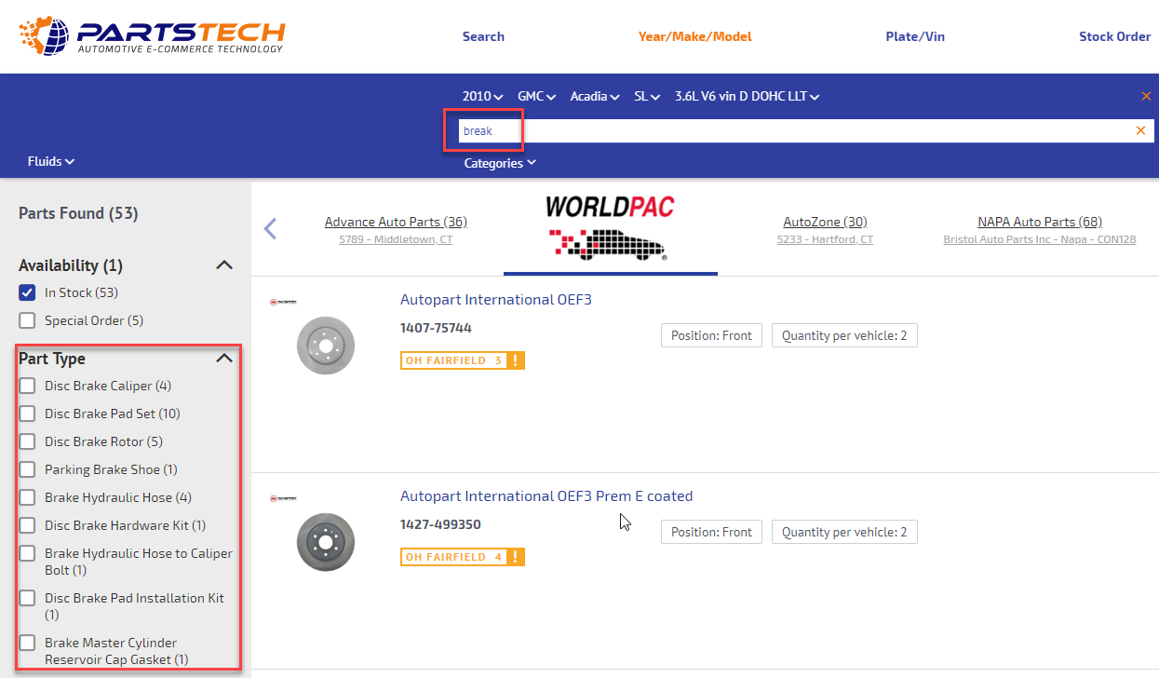Screen dimensions: 1159x678
Task: Open Autopart International OEF3 product link
Action: click(x=496, y=300)
